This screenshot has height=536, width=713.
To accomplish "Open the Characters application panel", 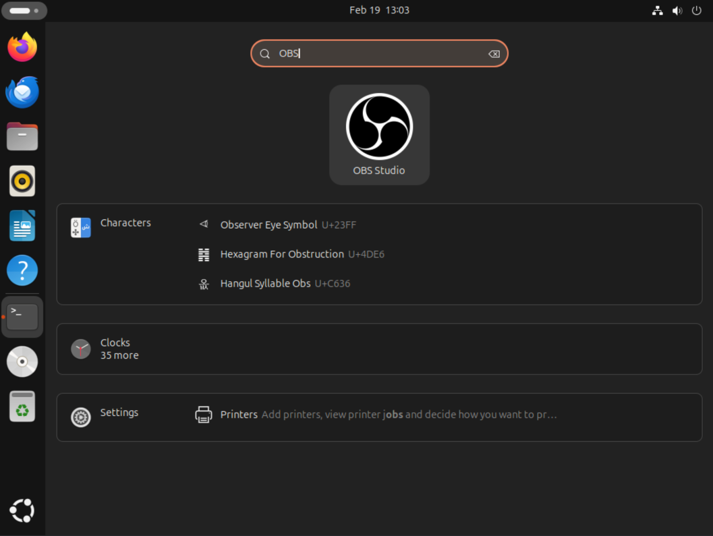I will point(125,223).
